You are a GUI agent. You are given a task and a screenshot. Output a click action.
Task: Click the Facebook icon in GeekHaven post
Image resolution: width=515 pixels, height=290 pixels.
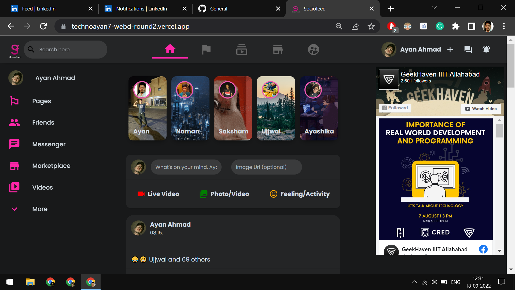pos(483,249)
